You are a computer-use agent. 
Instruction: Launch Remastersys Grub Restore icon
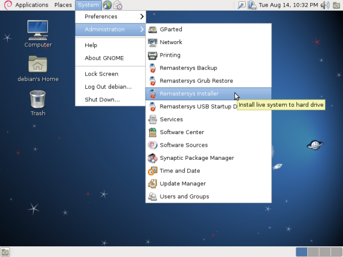pos(153,81)
